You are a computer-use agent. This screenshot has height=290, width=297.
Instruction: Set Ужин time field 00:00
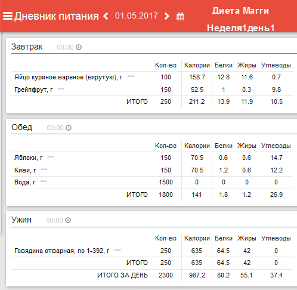pos(54,220)
